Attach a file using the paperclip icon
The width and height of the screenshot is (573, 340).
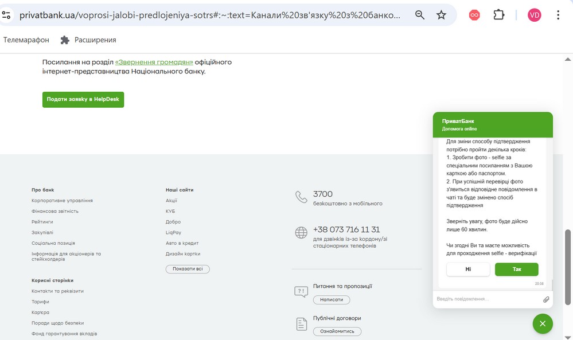tap(546, 299)
